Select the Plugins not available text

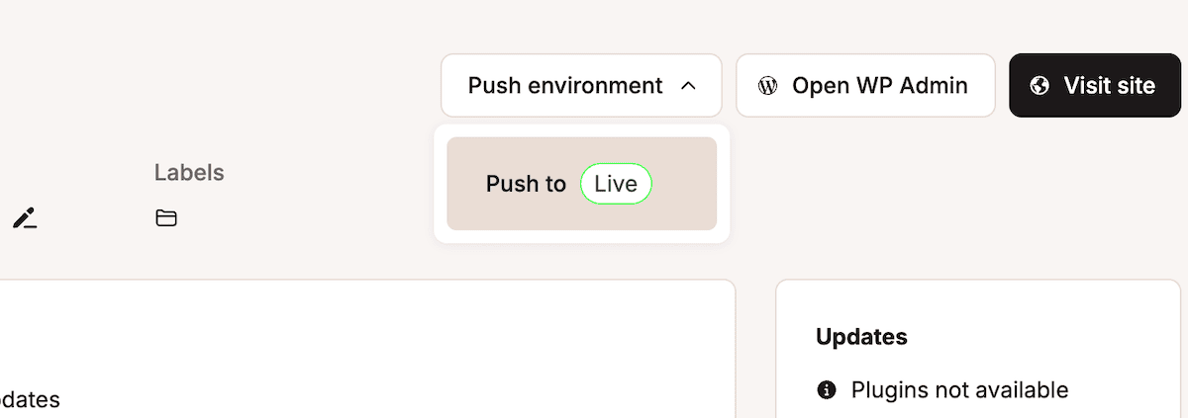point(959,390)
